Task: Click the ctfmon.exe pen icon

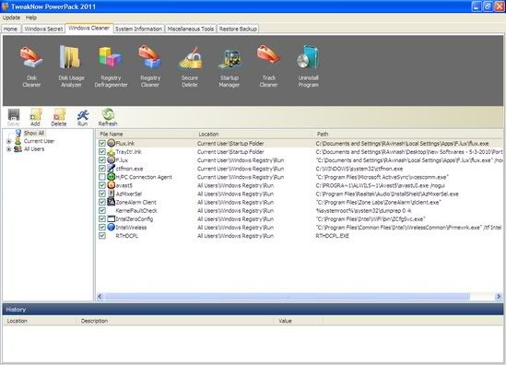Action: pos(111,168)
